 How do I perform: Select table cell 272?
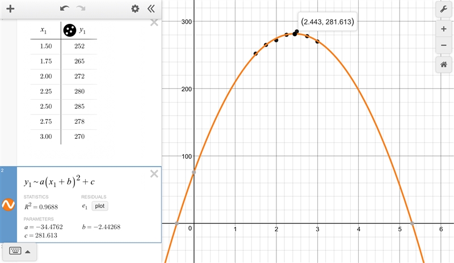point(79,77)
